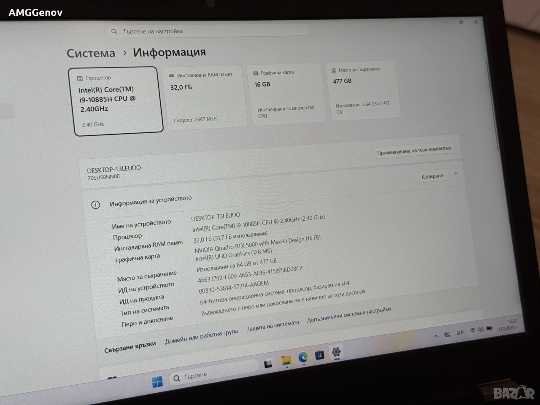The height and width of the screenshot is (405, 540).
Task: Select the NVIDIA Quadro RTX 5000 text
Action: pos(257,244)
